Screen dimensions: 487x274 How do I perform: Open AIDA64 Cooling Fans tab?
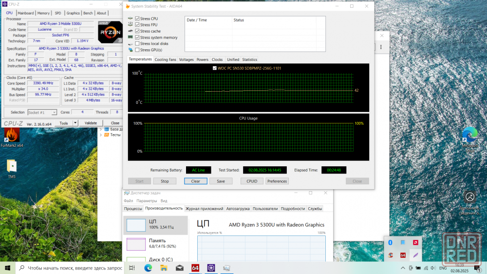coord(165,59)
